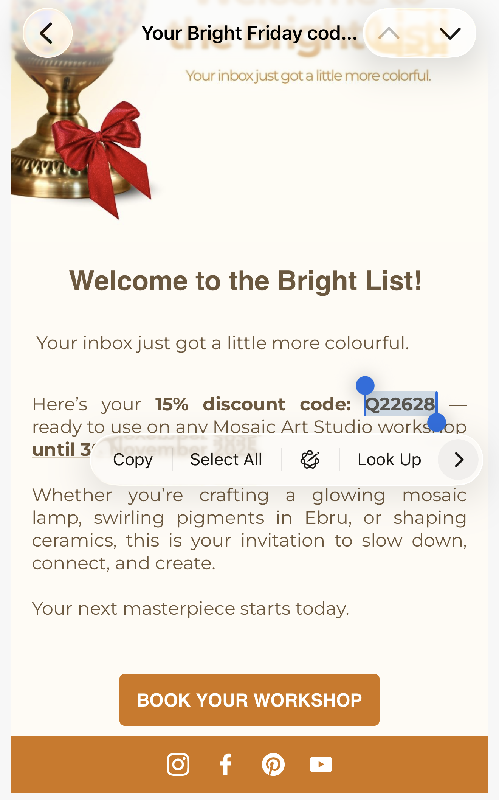Open the Pinterest icon in footer
The width and height of the screenshot is (499, 800).
[273, 764]
